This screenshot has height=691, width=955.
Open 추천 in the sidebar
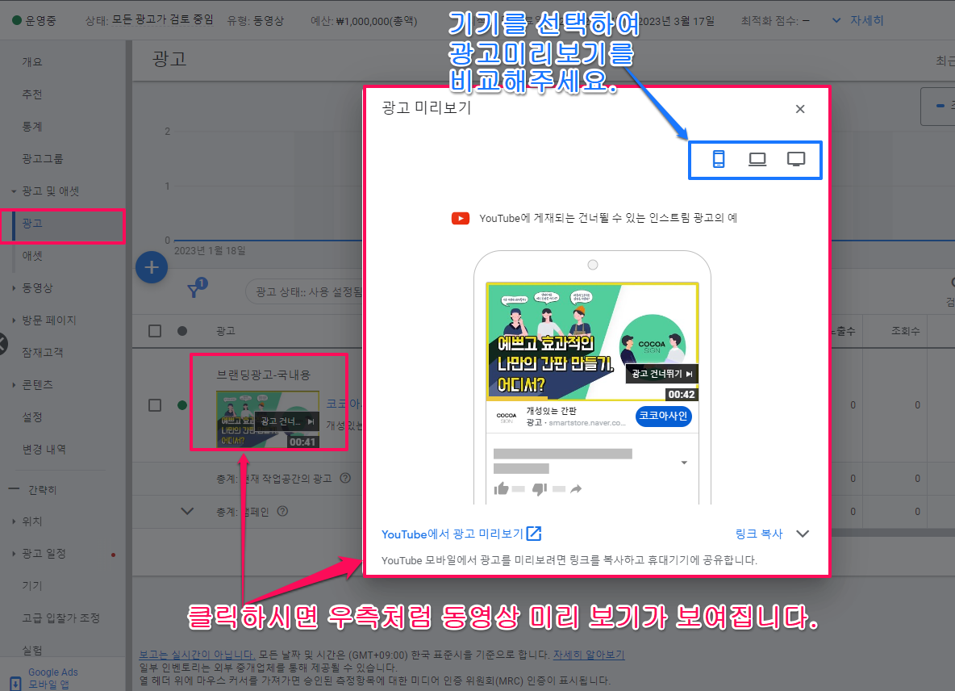[x=32, y=94]
